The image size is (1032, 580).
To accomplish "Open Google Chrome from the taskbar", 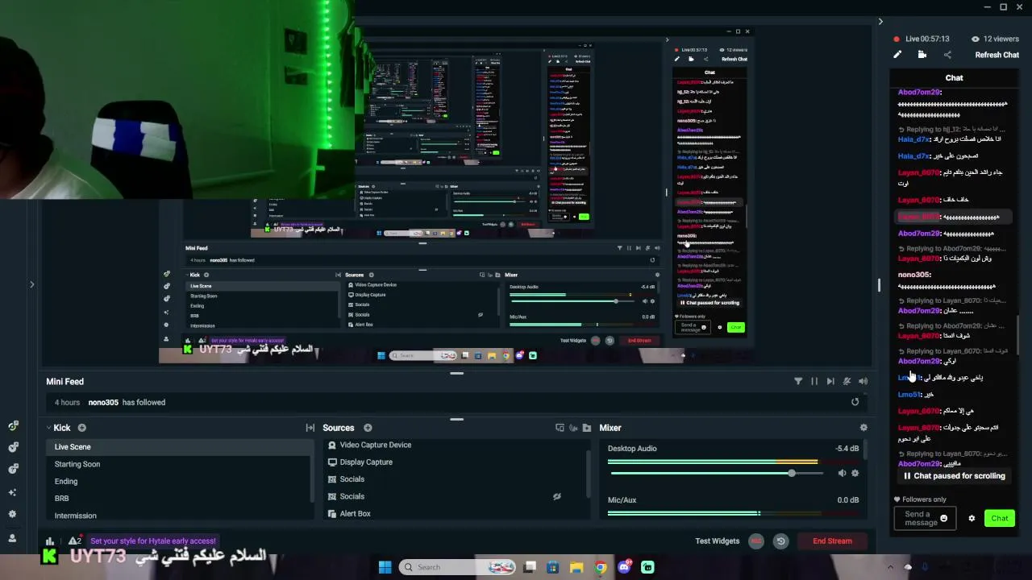I will (x=600, y=567).
